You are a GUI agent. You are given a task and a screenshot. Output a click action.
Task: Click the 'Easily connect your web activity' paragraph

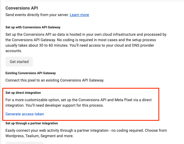[86, 133]
